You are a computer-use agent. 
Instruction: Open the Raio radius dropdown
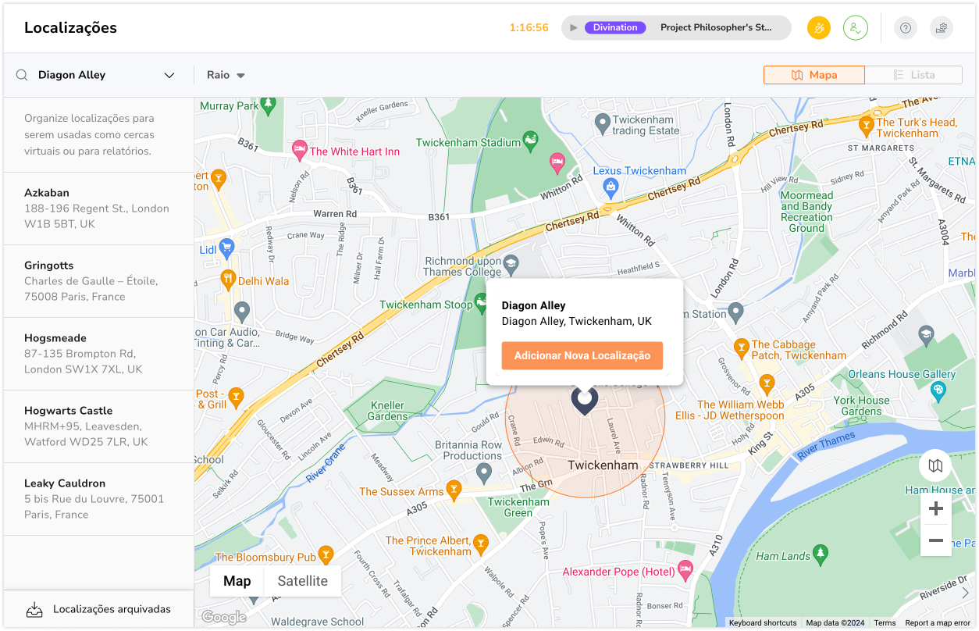coord(226,75)
